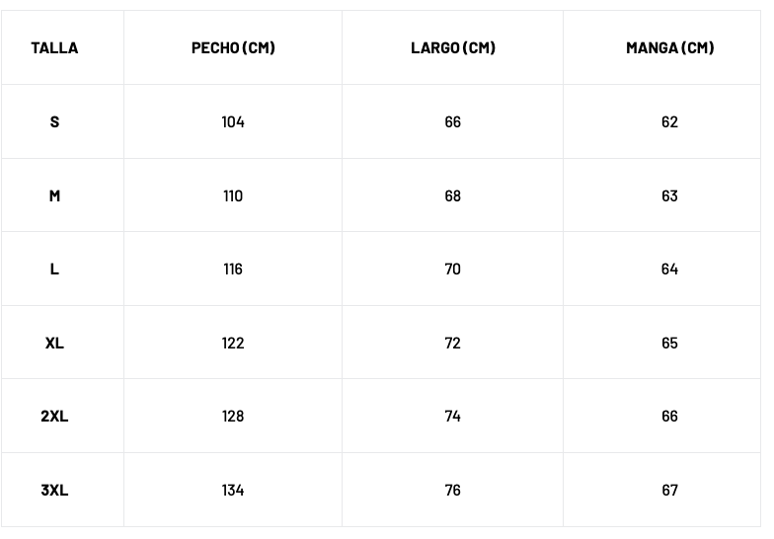The image size is (774, 539).
Task: Select the size 3XL row label
Action: click(54, 490)
